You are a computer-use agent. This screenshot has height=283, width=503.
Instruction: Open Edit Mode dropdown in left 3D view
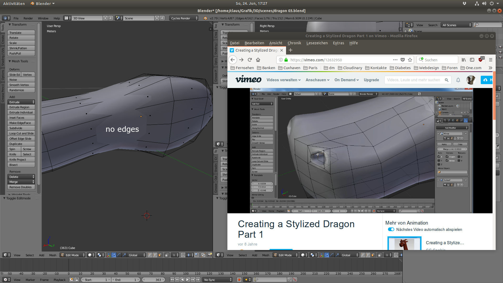72,255
